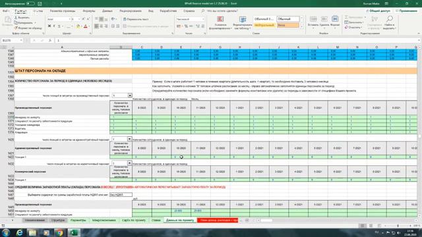Open the font name combo box
Image resolution: width=422 pixels, height=237 pixels.
point(59,19)
